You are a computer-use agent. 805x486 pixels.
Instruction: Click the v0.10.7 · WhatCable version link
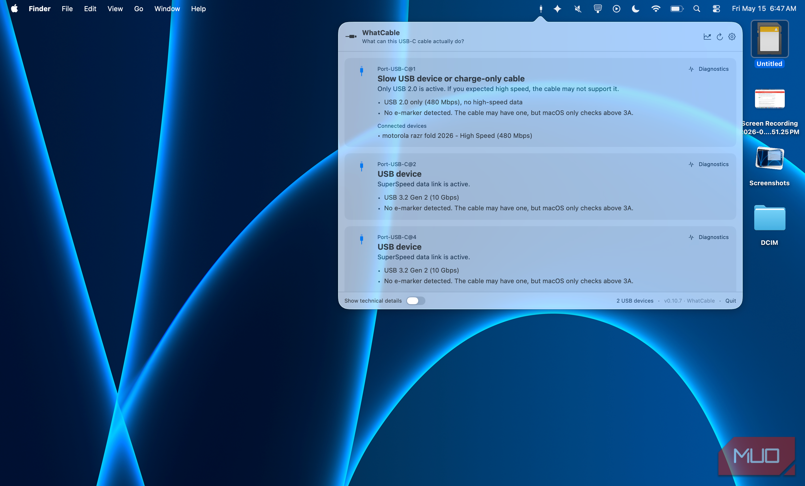coord(689,301)
